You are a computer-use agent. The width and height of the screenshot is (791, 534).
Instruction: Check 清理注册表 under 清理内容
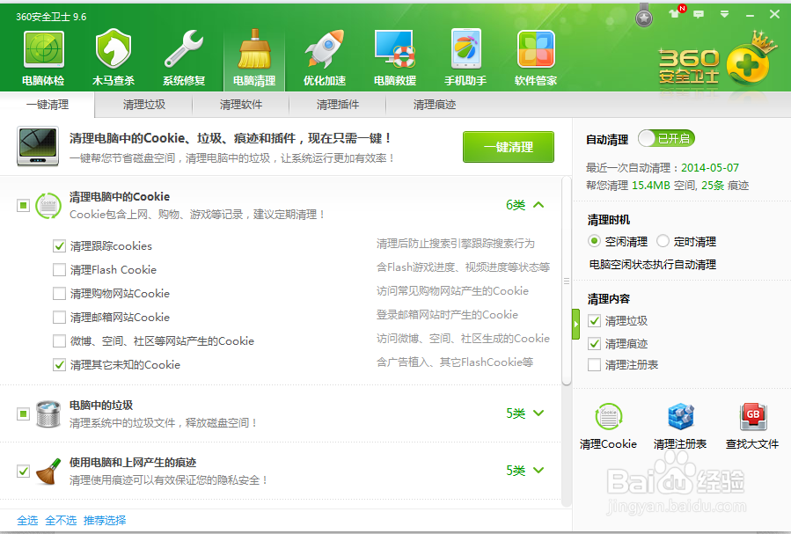[x=594, y=364]
